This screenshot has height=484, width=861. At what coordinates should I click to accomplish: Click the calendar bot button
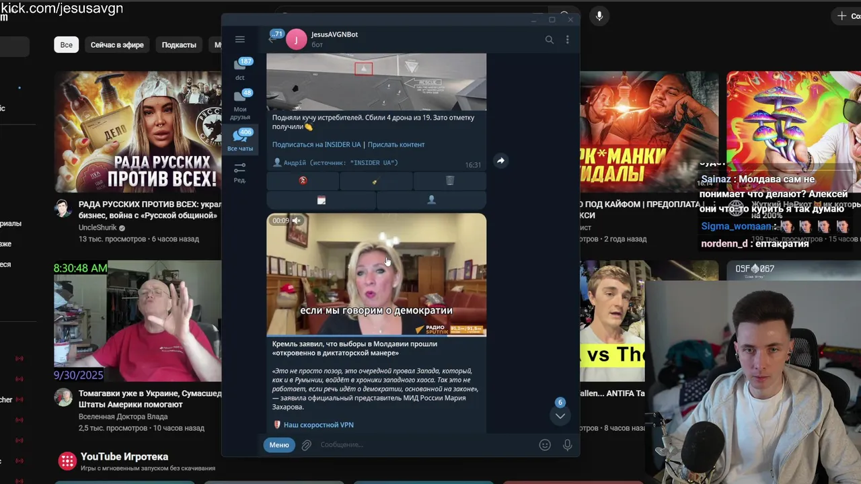(322, 200)
